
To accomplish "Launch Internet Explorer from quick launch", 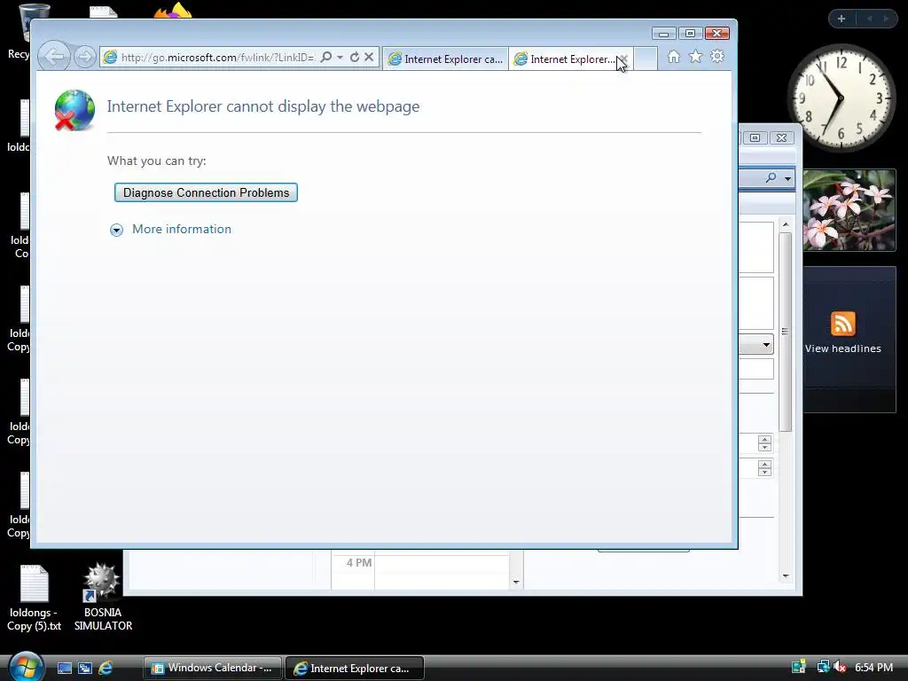I will (106, 668).
